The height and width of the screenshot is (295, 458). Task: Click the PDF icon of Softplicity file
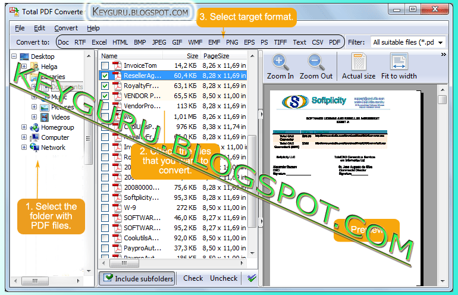(x=117, y=197)
